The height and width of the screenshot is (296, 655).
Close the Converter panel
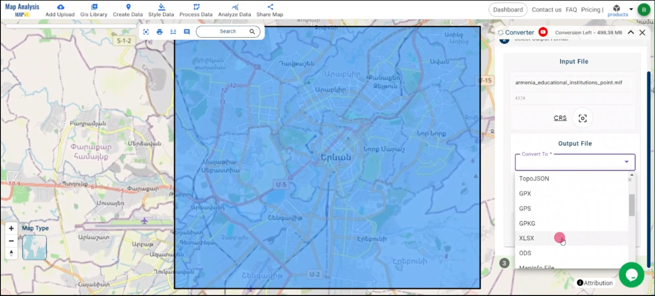click(x=642, y=32)
